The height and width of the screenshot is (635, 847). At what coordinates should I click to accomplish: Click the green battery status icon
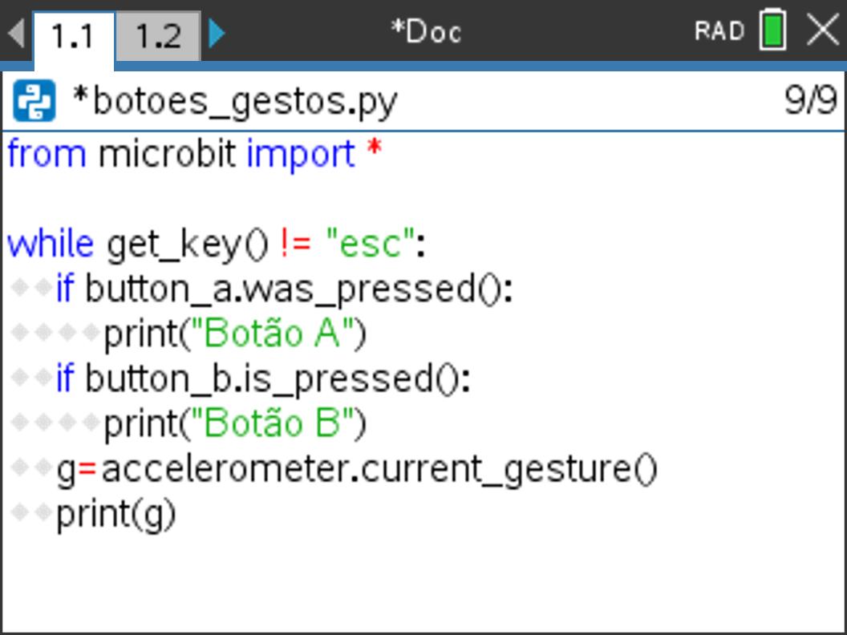point(772,30)
